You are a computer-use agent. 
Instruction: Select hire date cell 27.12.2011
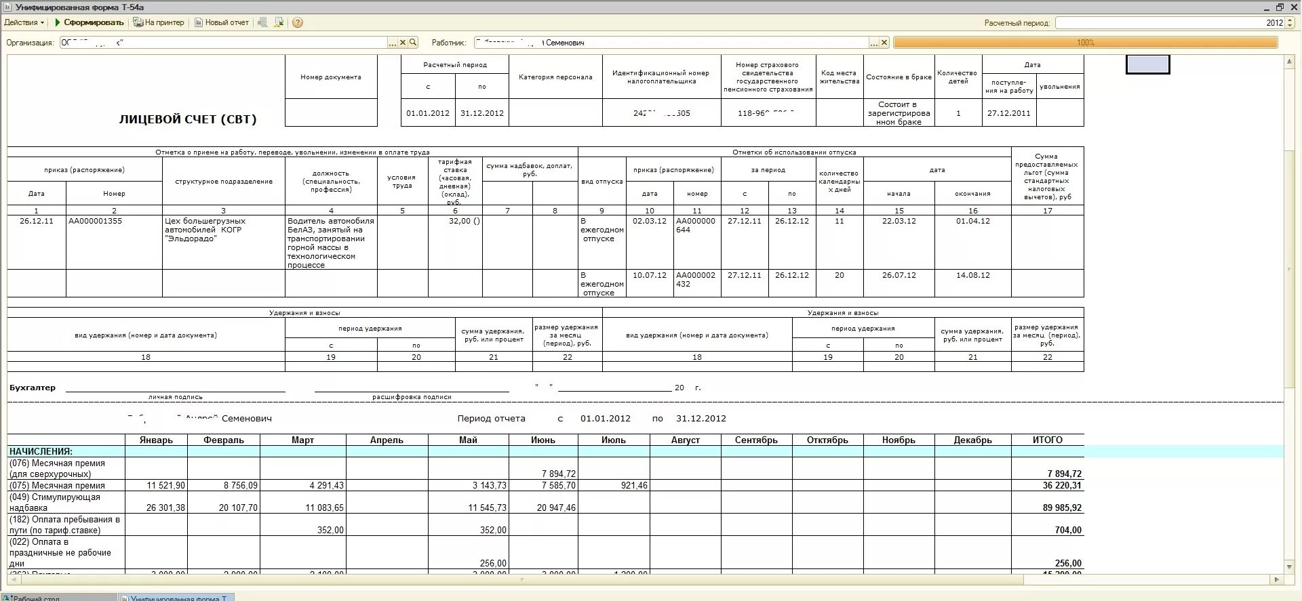click(1009, 113)
